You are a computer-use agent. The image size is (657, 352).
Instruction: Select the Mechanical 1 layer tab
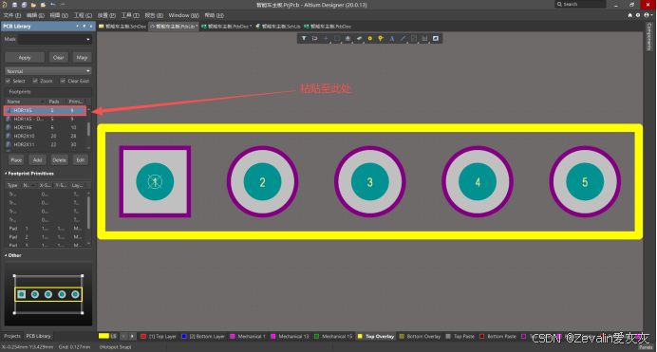point(248,337)
